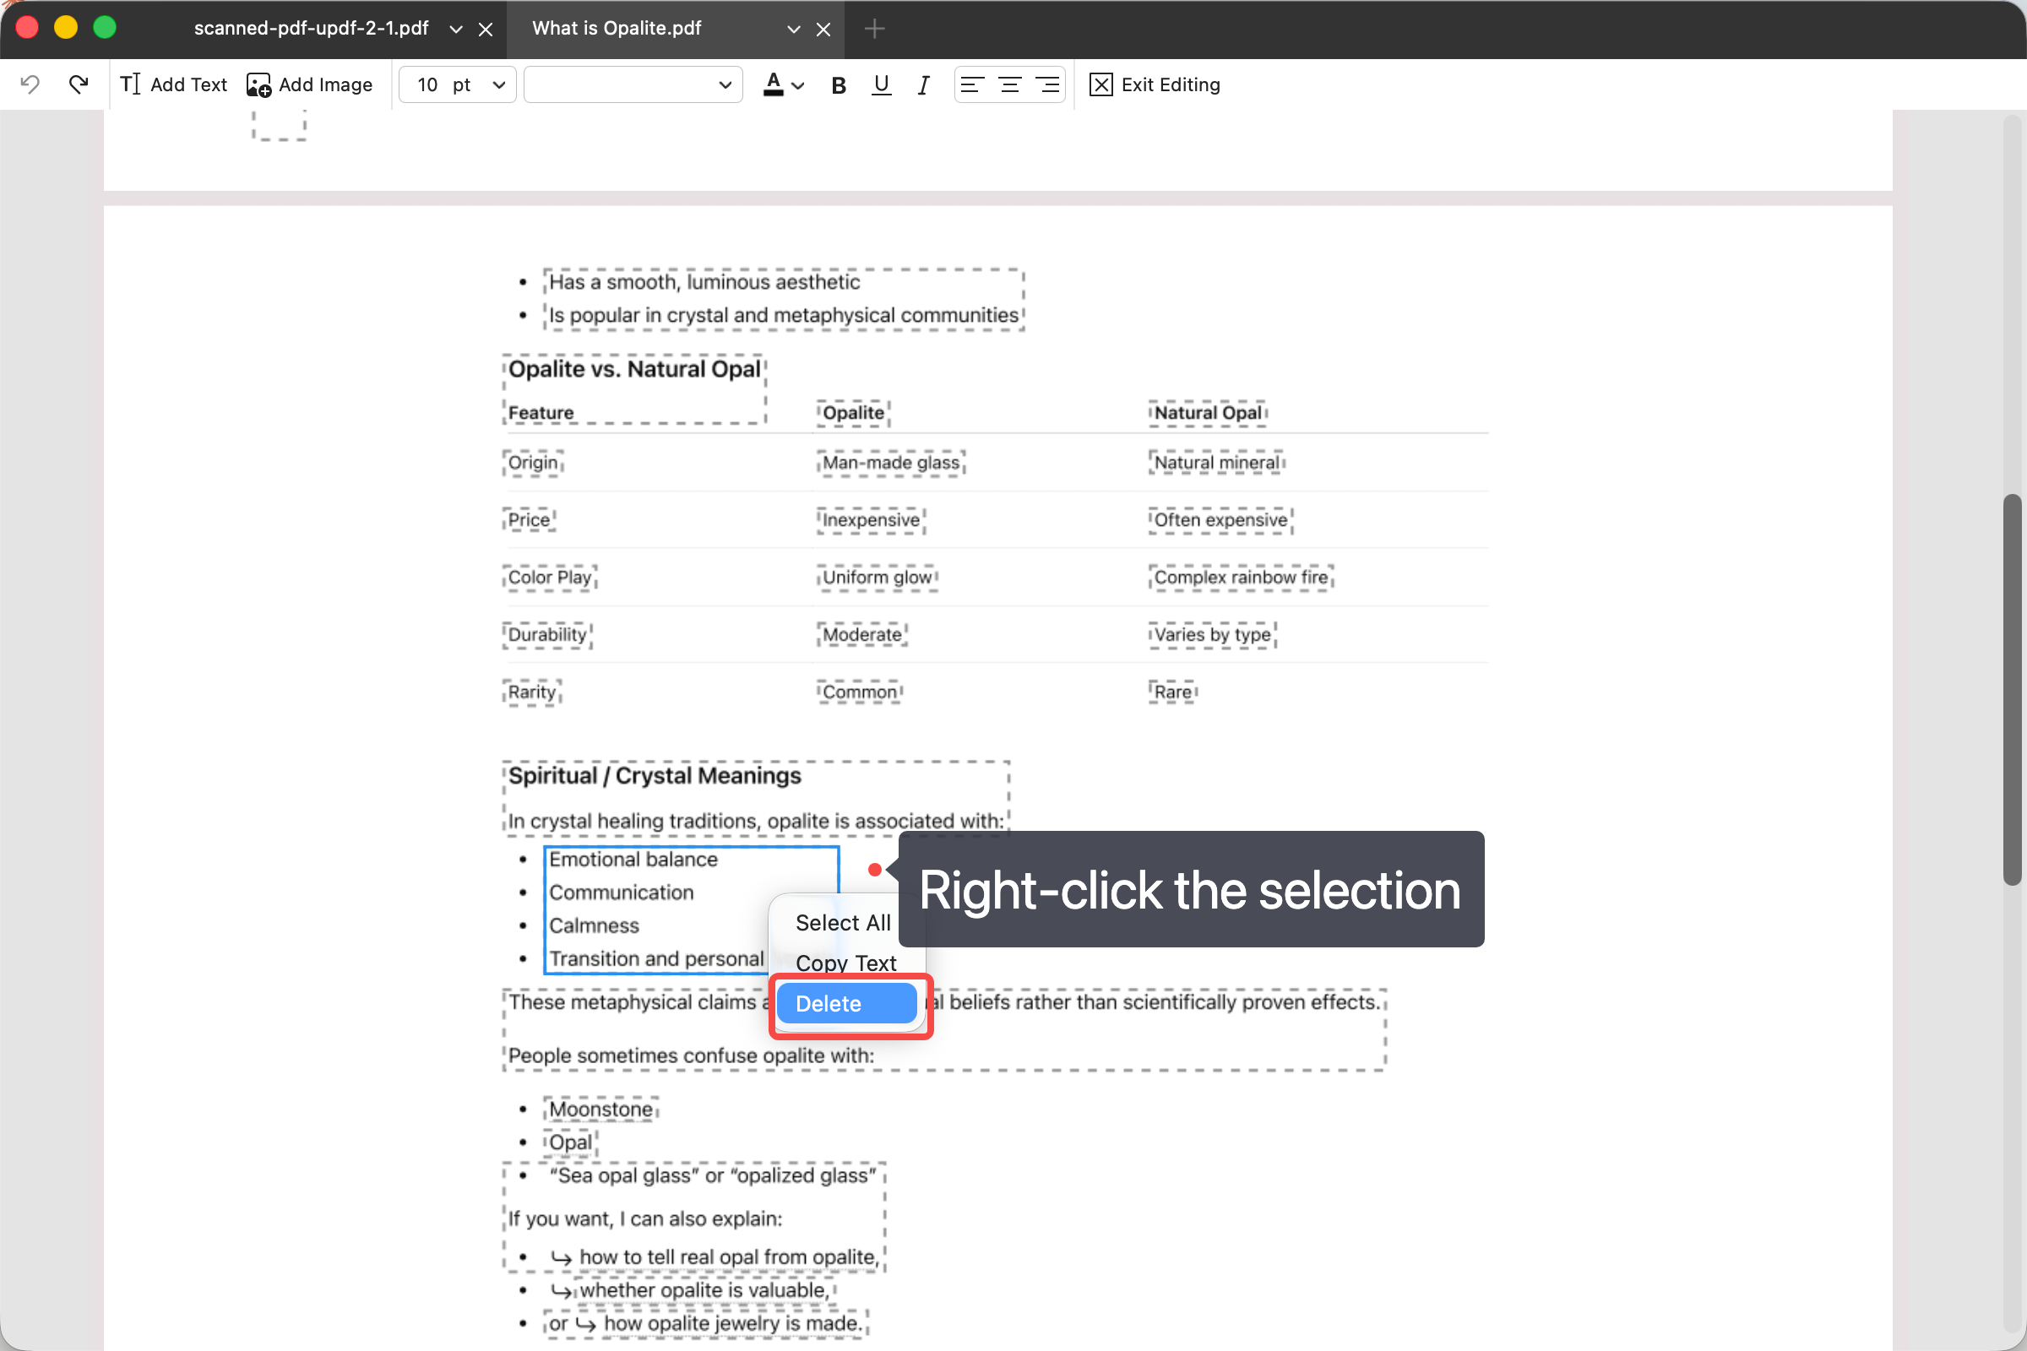Click the 'Inexpensive' cell
Screen dimensions: 2027x1351
pyautogui.click(x=871, y=519)
